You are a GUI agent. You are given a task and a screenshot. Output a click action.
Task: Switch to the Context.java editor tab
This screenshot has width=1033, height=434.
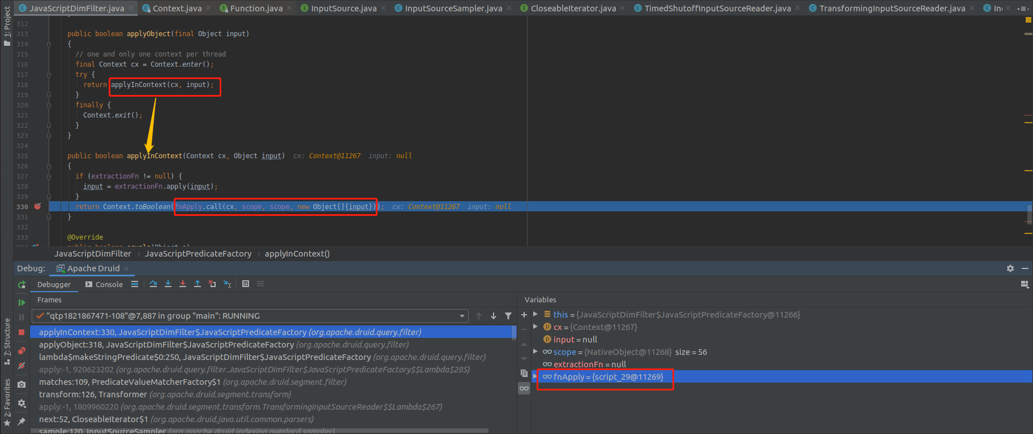click(177, 8)
